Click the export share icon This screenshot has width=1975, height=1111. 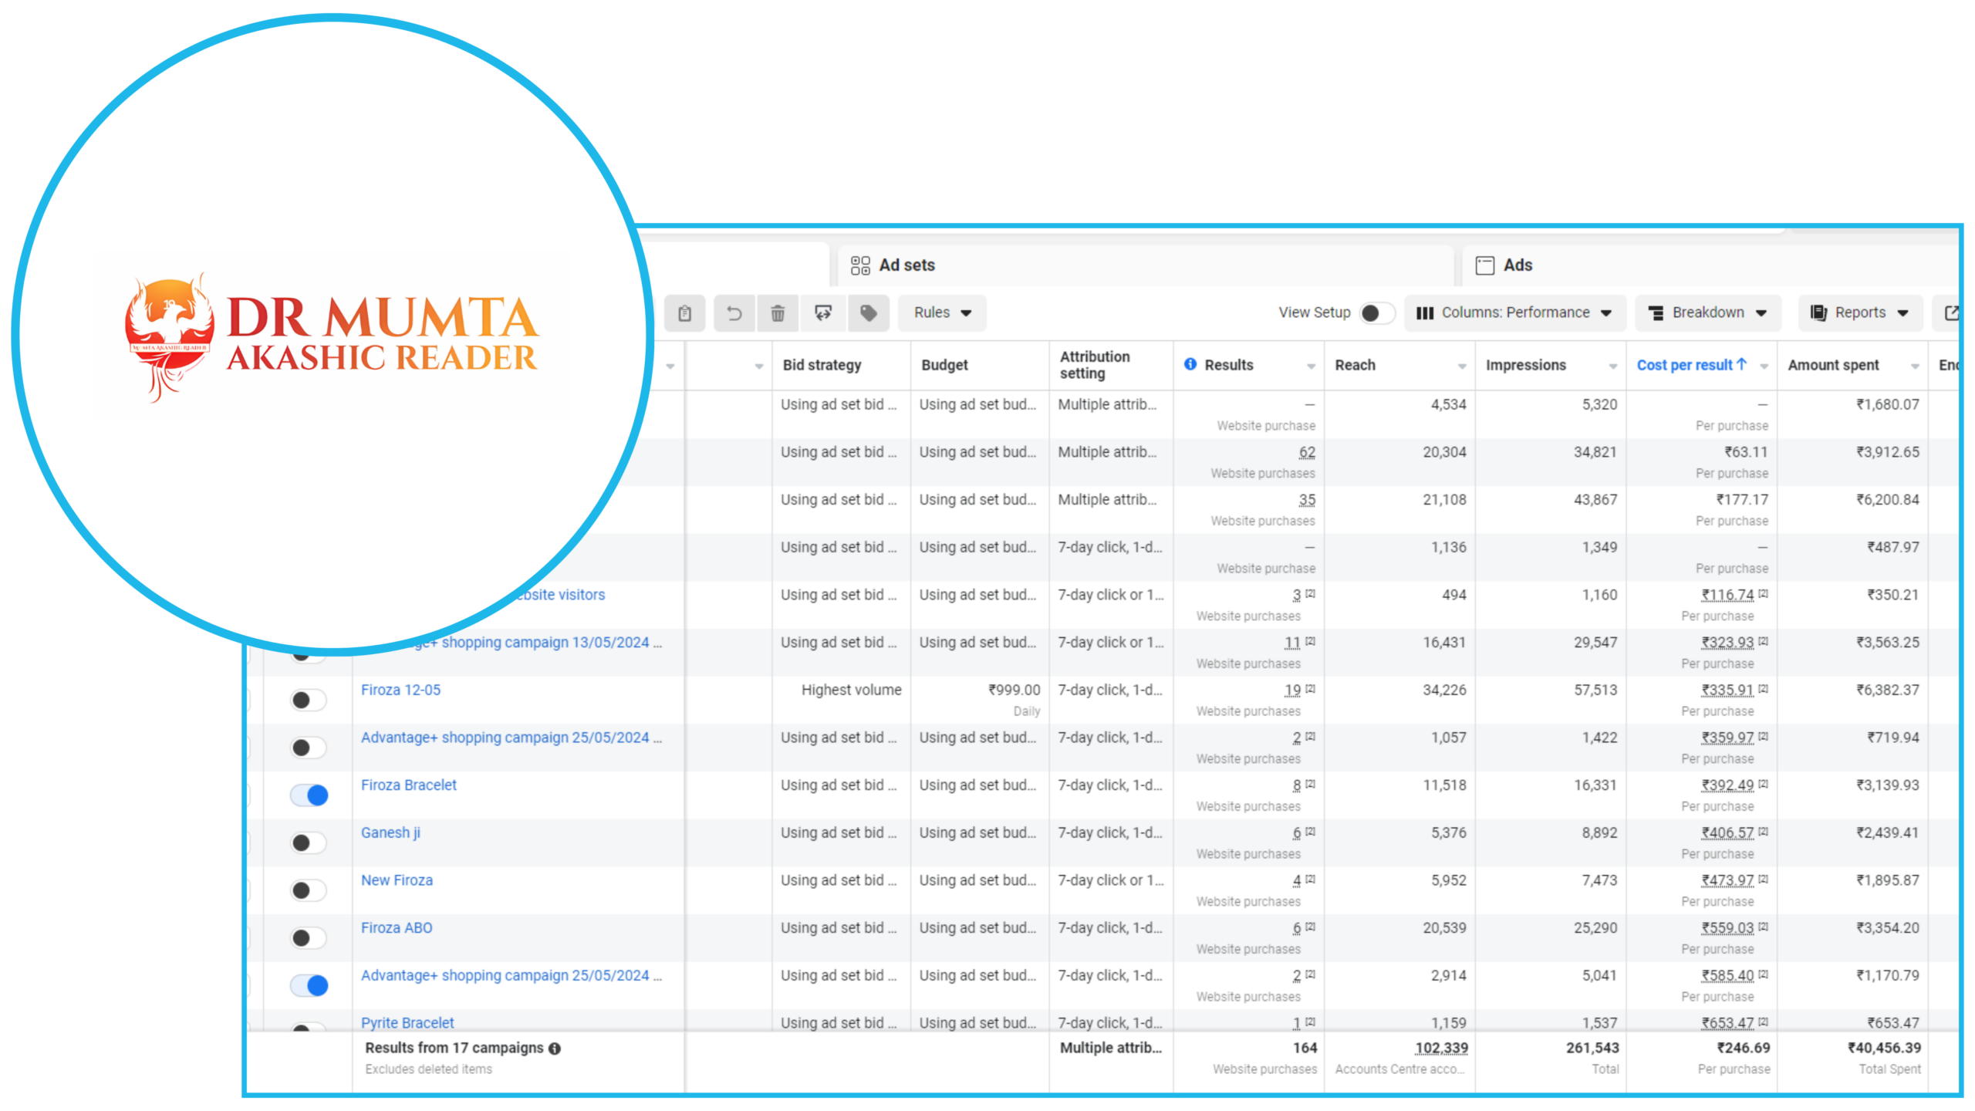[x=1951, y=313]
